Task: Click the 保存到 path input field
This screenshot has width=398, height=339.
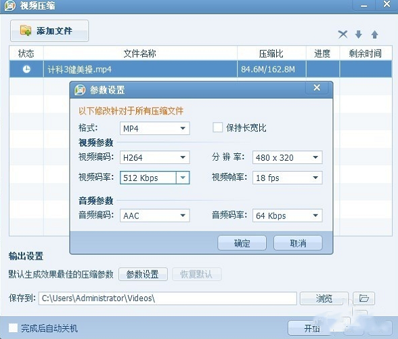Action: 168,298
